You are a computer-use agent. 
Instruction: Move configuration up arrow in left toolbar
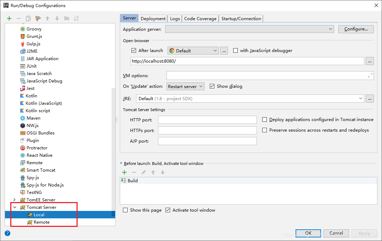coord(47,18)
